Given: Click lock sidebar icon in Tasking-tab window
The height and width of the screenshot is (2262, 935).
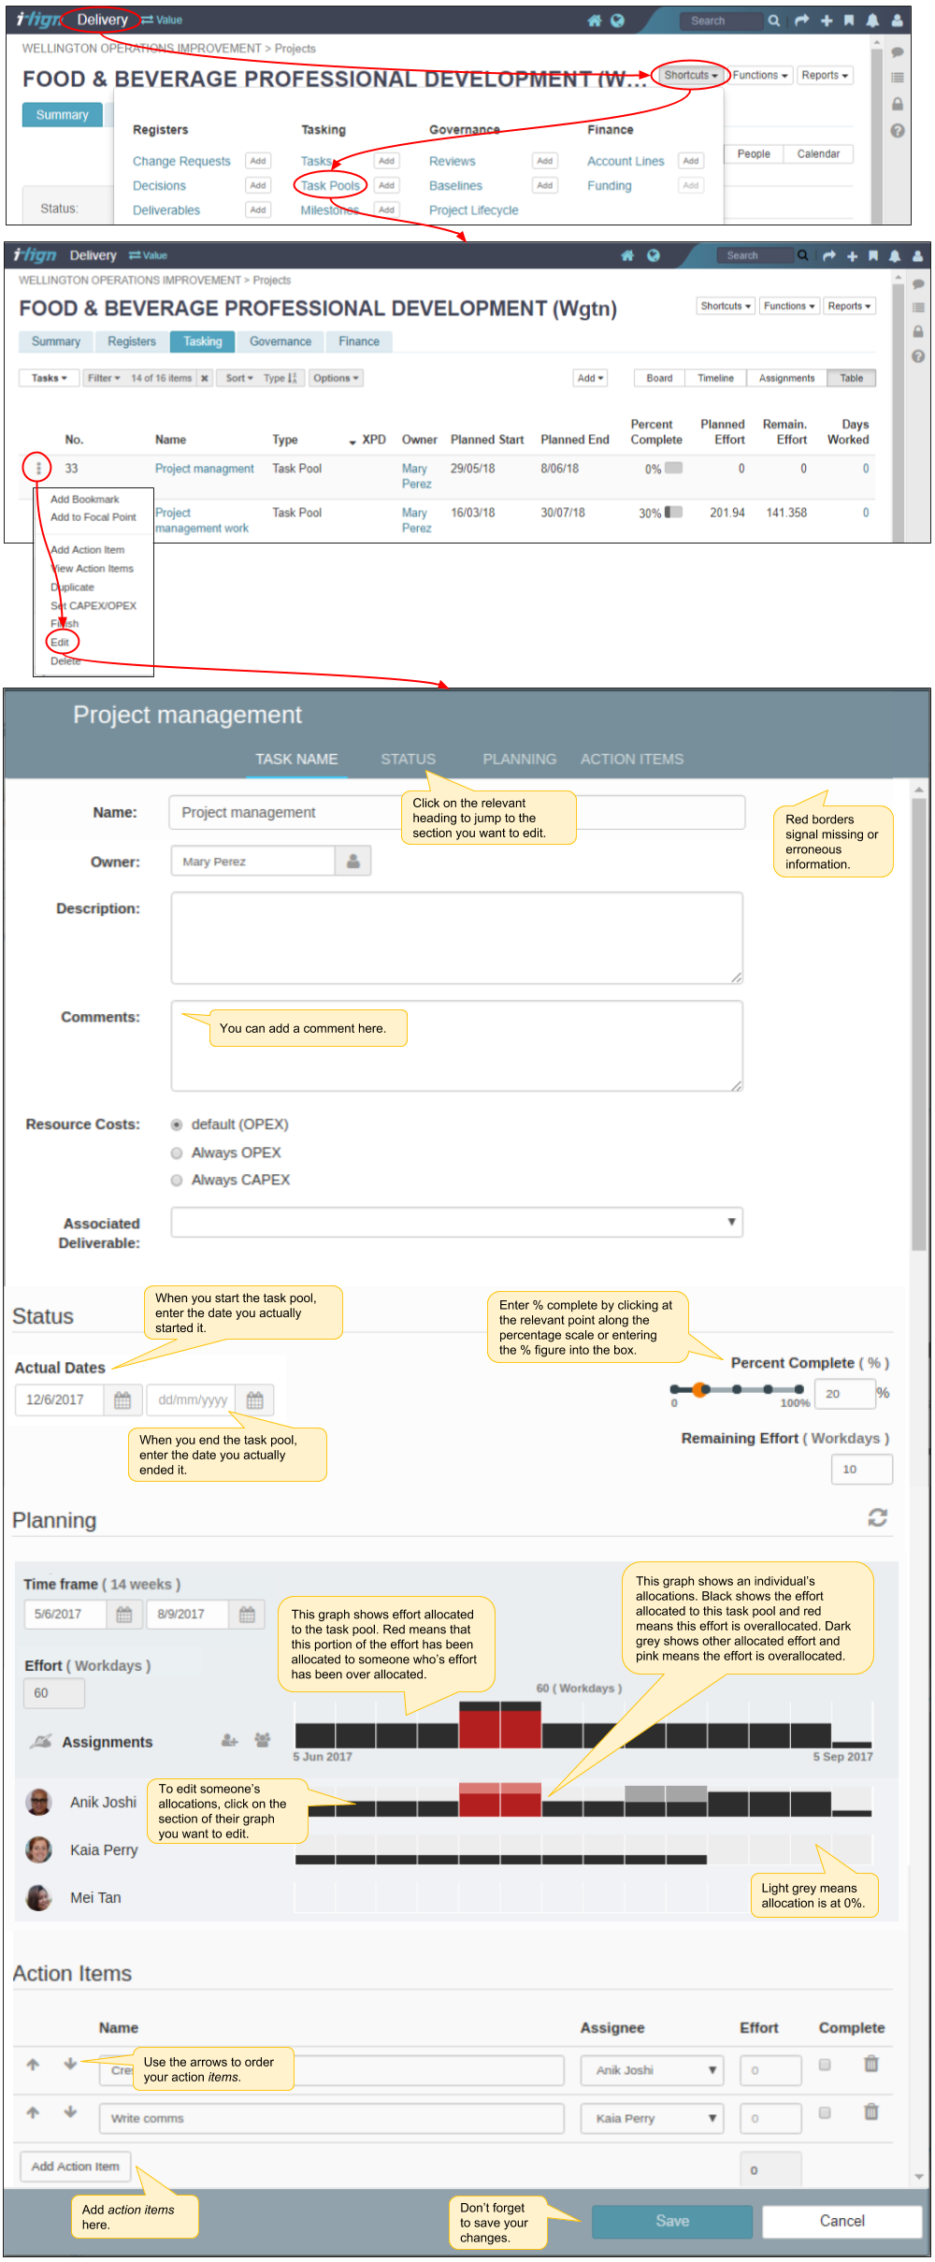Looking at the screenshot, I should (918, 331).
